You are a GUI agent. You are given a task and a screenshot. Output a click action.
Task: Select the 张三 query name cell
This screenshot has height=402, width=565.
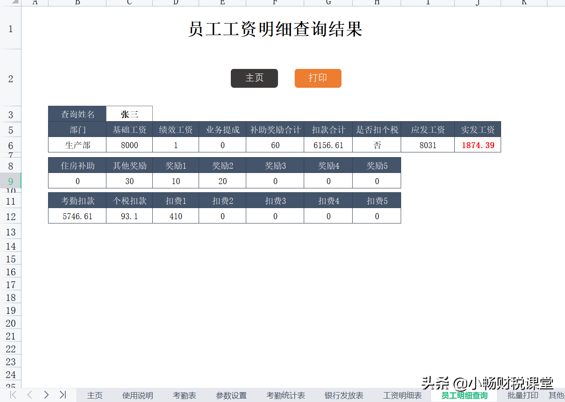pos(129,113)
